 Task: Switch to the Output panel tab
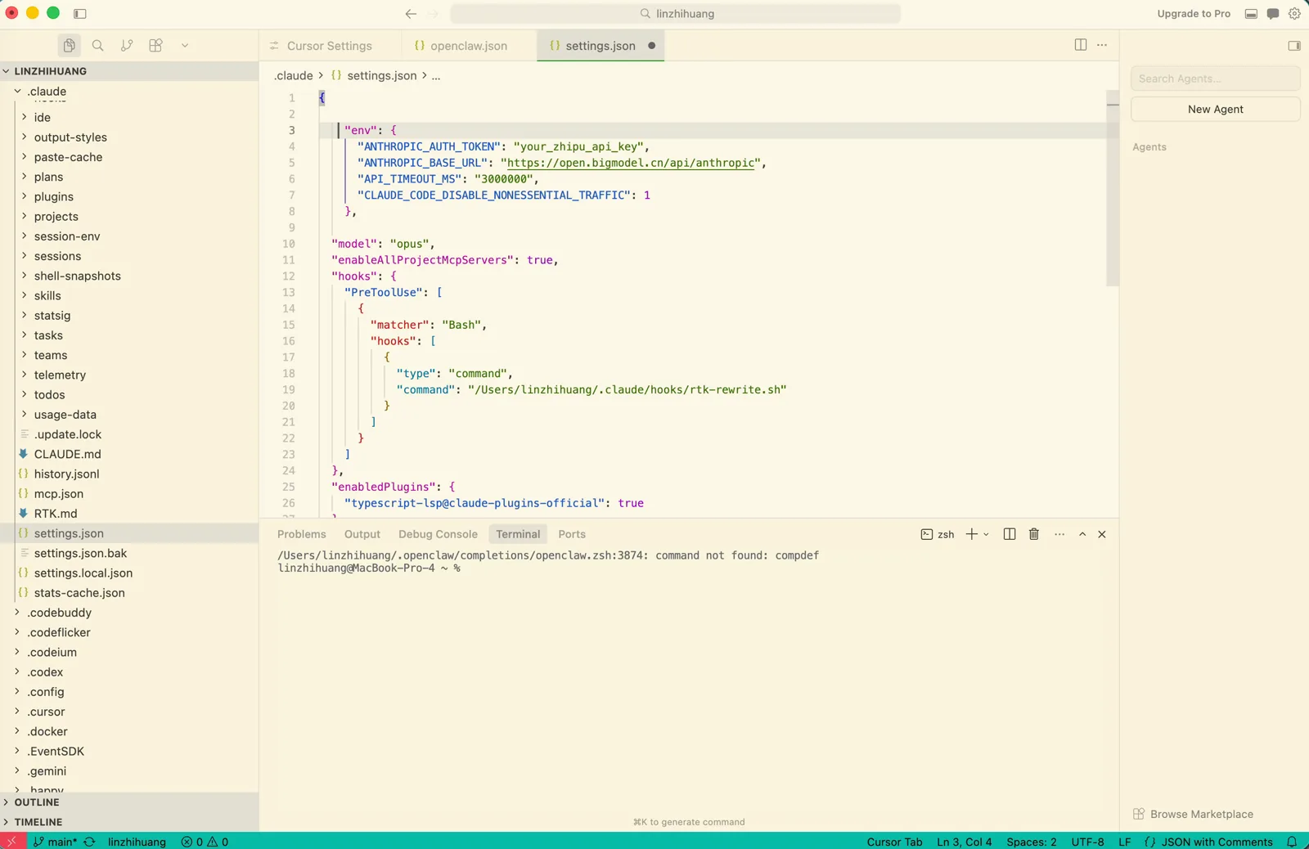[x=362, y=534]
